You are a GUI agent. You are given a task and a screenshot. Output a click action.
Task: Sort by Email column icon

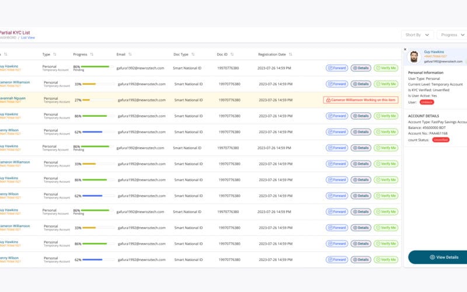tap(130, 54)
